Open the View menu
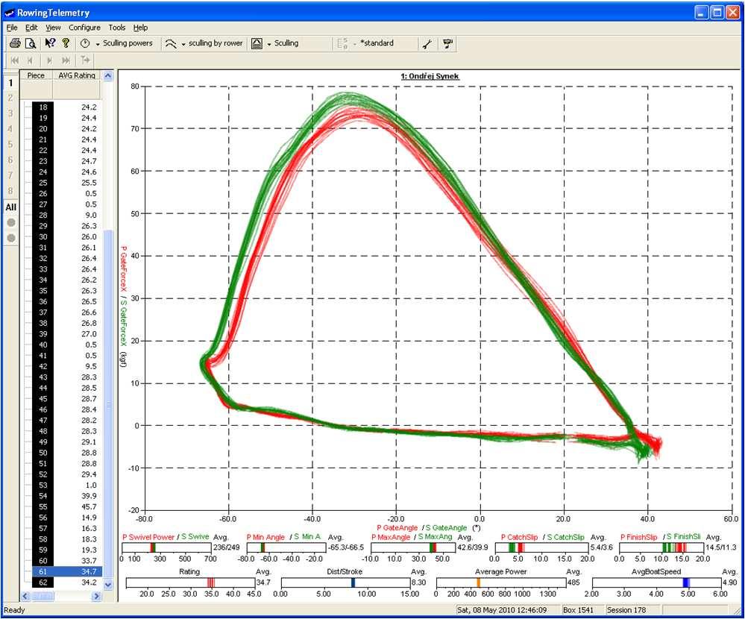Viewport: 745px width, 619px height. [53, 28]
